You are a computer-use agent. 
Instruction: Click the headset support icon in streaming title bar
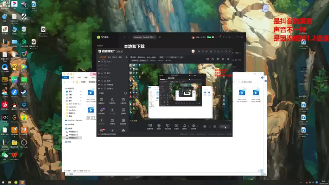(199, 51)
